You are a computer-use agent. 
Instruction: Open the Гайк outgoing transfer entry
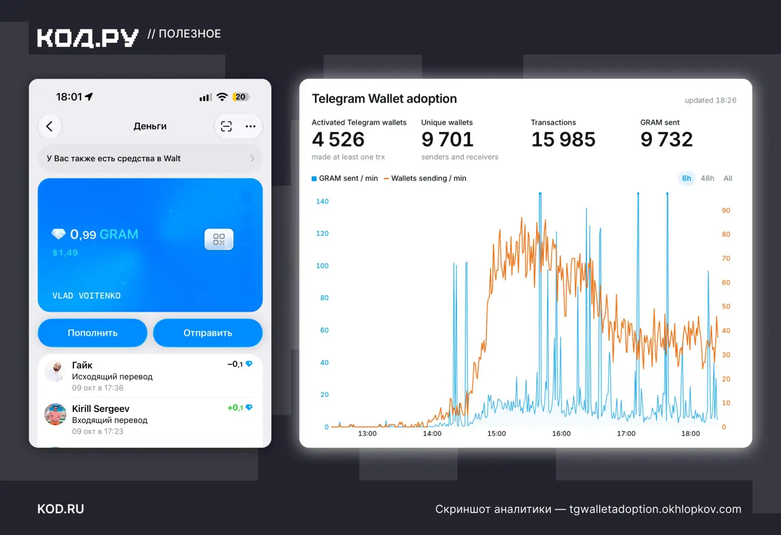point(150,376)
